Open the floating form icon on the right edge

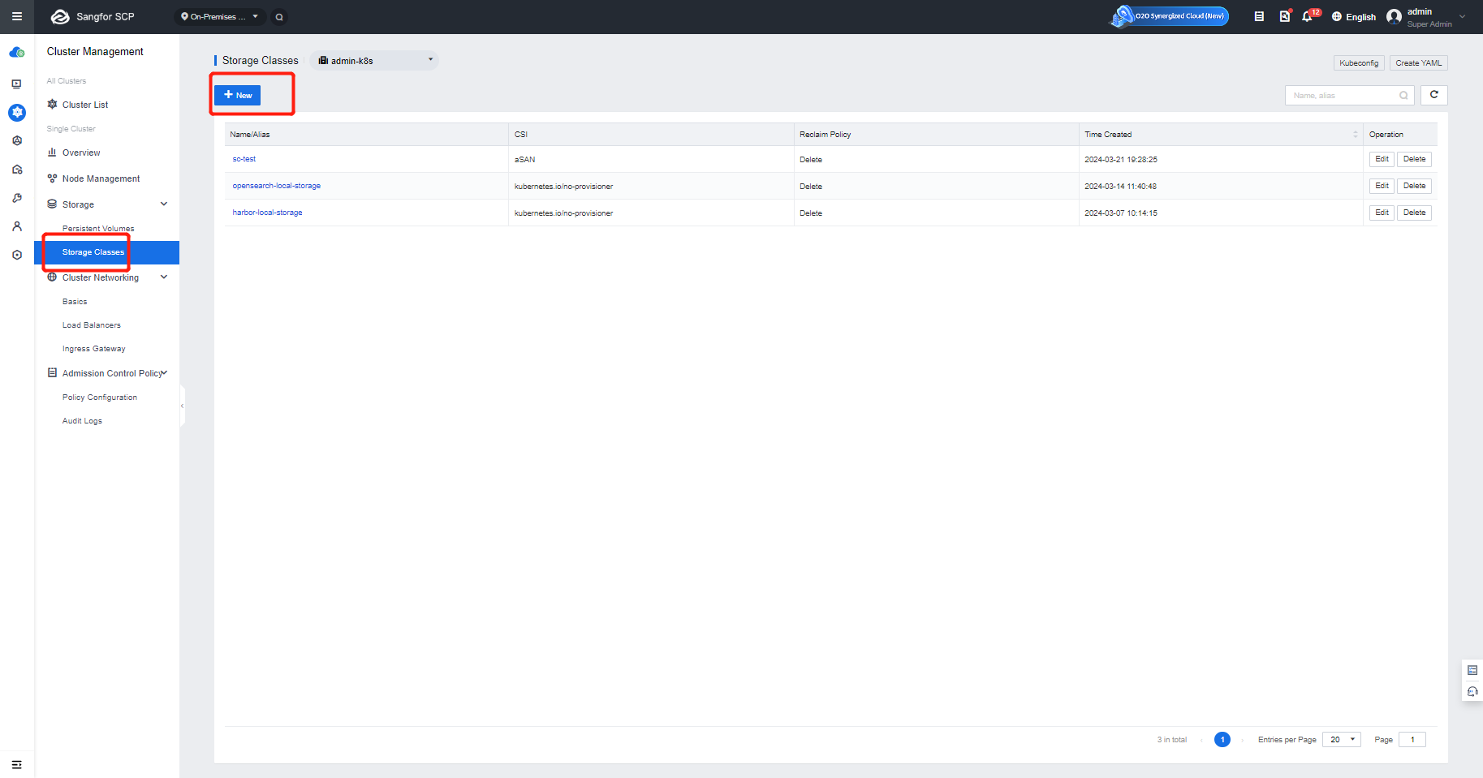[x=1472, y=670]
